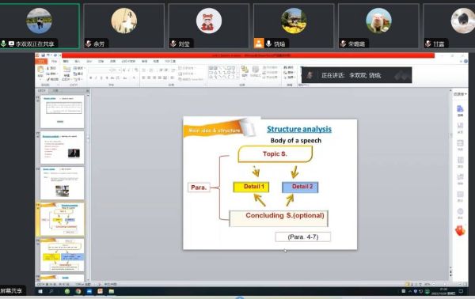Screen dimensions: 475x299
Task: Open the Chrome icon on the Windows taskbar
Action: 78,291
